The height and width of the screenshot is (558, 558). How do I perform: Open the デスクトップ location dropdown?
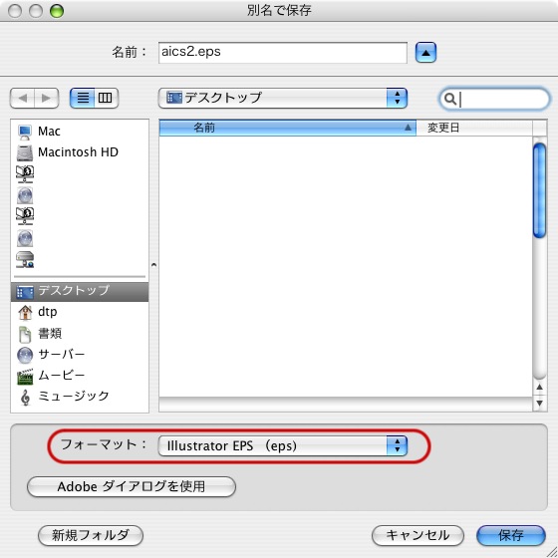283,98
